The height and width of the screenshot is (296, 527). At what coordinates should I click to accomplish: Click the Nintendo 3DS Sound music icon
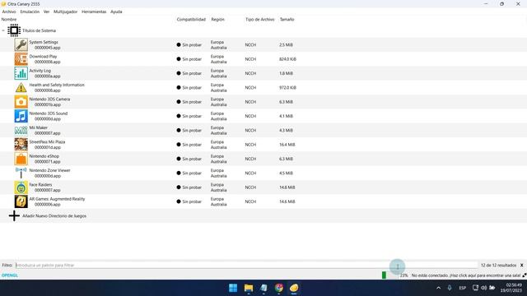pos(21,116)
